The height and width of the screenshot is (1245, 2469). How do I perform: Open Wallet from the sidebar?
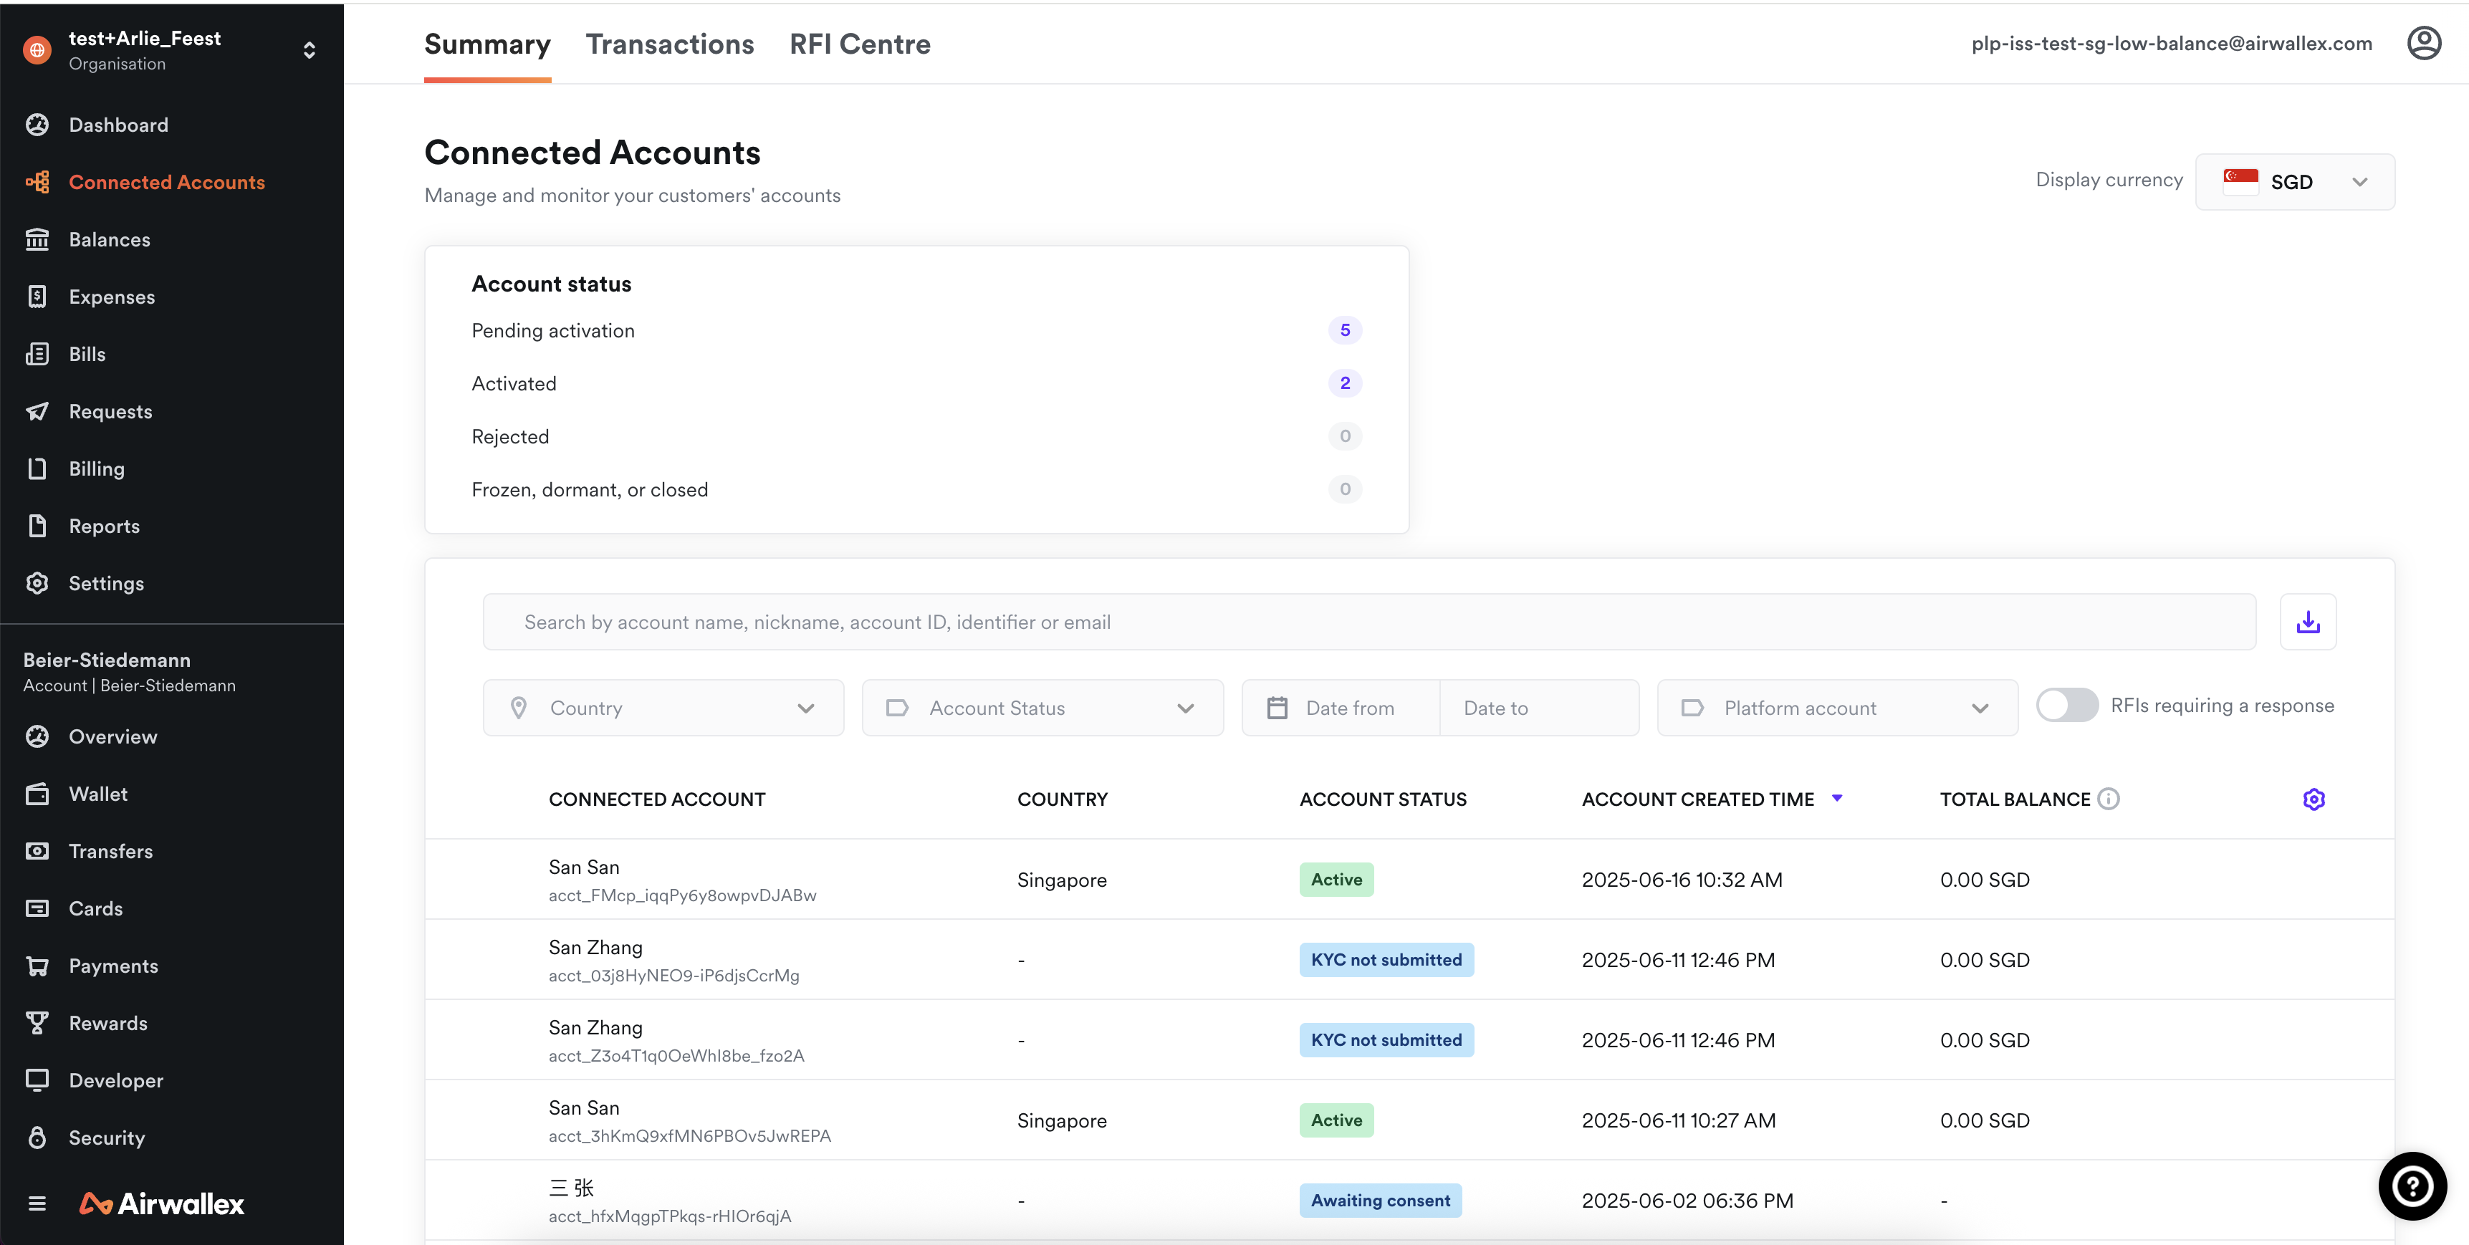(97, 794)
